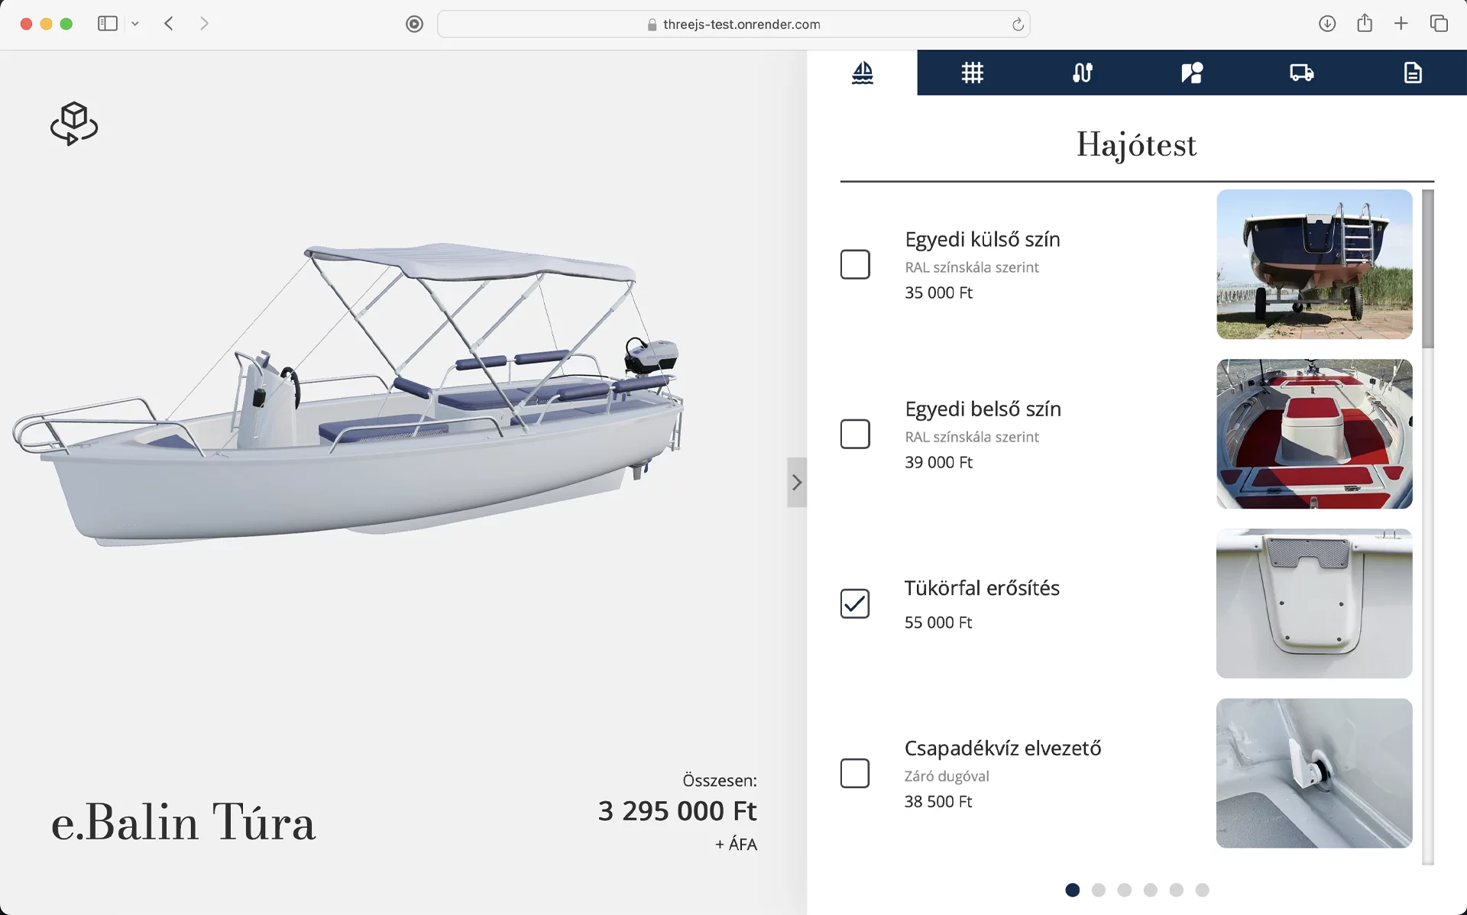Select the sailboat hull tab
Viewport: 1467px width, 915px height.
click(x=862, y=73)
